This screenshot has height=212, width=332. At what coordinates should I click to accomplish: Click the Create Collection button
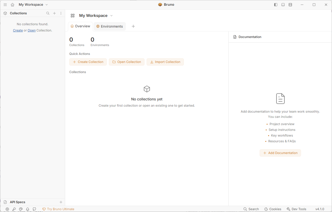click(88, 62)
